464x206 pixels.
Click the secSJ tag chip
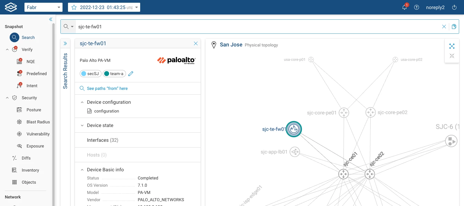point(91,74)
